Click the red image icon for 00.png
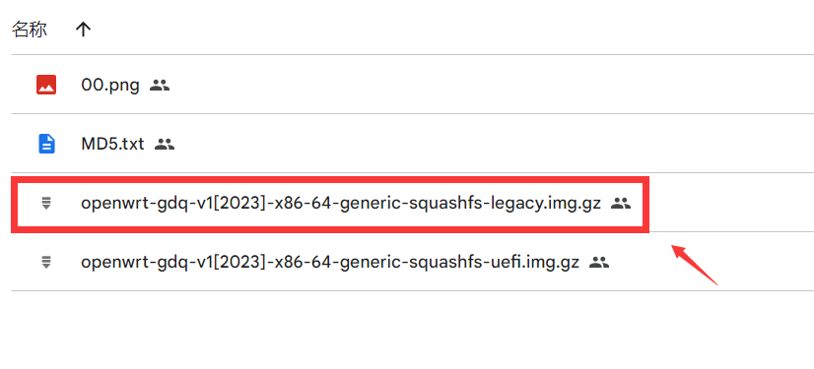This screenshot has height=369, width=814. (x=46, y=85)
